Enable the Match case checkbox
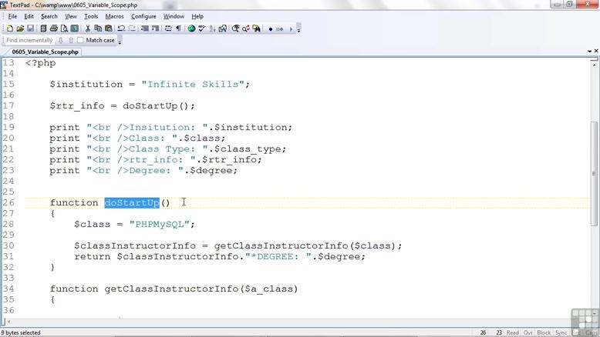Image resolution: width=600 pixels, height=337 pixels. coord(80,40)
